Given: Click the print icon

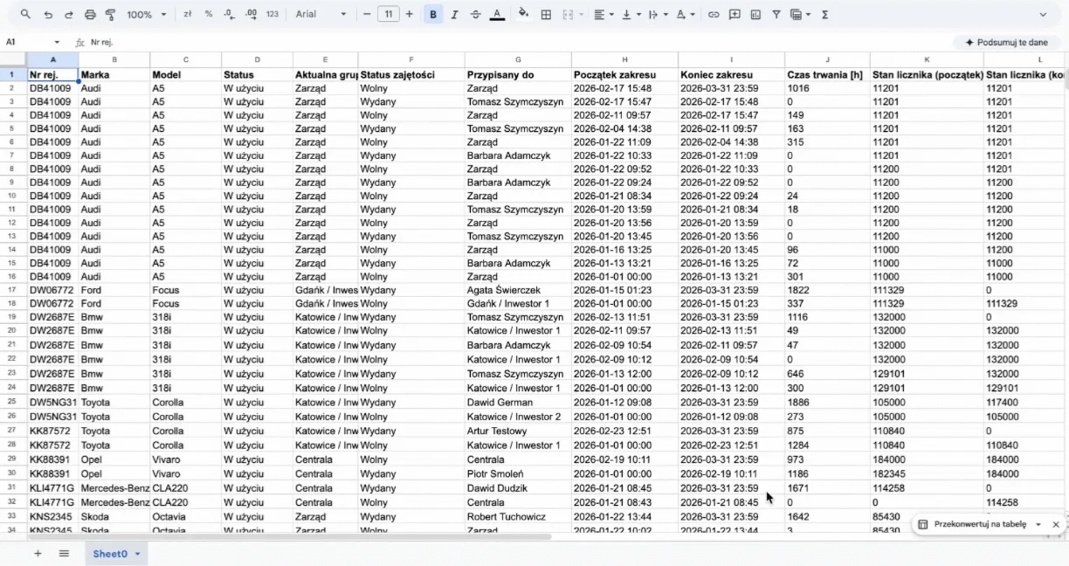Looking at the screenshot, I should pos(90,14).
